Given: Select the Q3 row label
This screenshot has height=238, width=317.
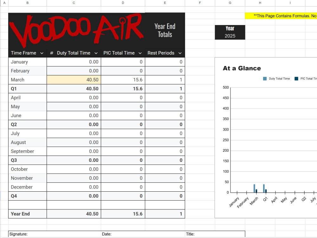Looking at the screenshot, I should point(28,160).
